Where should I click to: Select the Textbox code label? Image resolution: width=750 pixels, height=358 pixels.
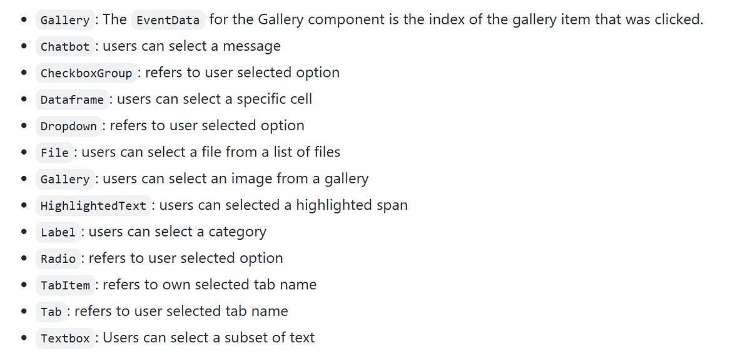pyautogui.click(x=64, y=339)
